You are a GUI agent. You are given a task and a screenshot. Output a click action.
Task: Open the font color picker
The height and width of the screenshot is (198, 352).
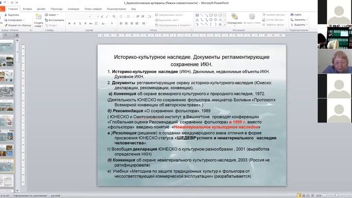112,23
